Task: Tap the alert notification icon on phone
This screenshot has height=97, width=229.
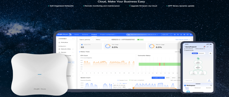Action: pos(204,47)
